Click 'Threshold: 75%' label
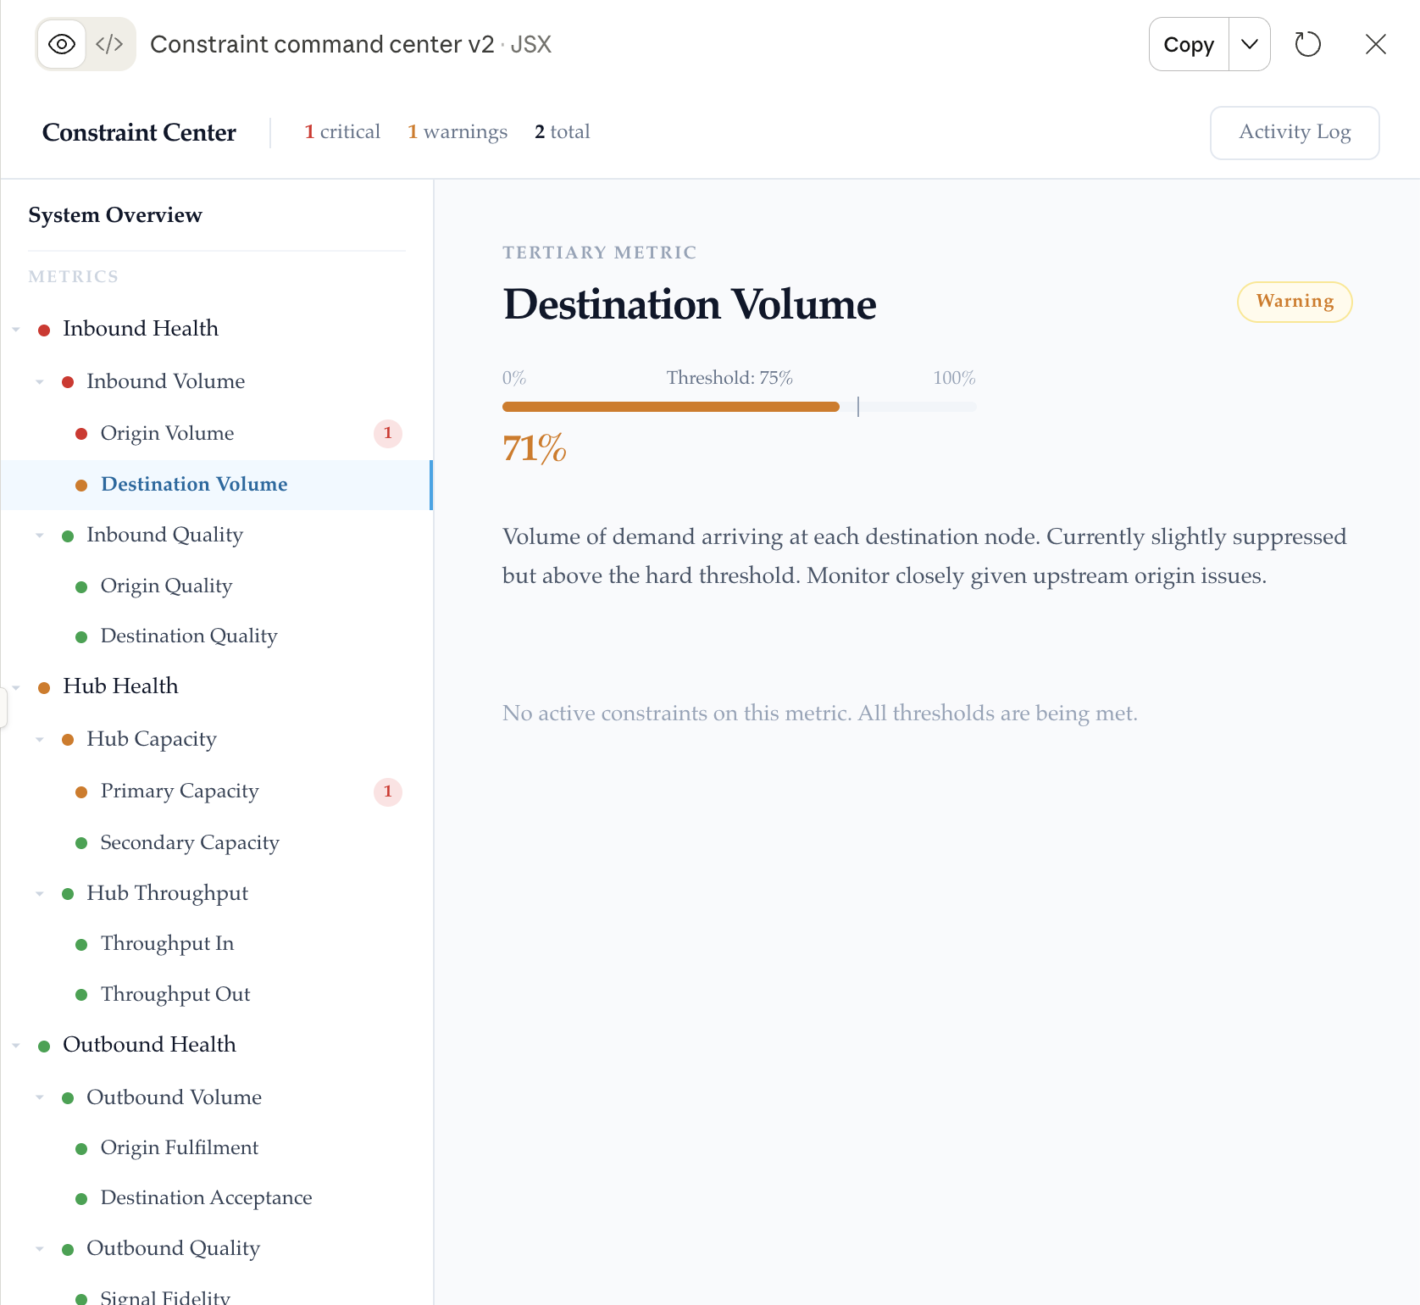 (x=729, y=378)
